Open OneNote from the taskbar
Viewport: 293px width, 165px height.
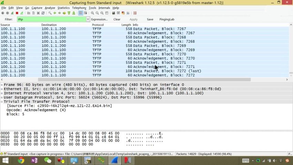tap(34, 161)
